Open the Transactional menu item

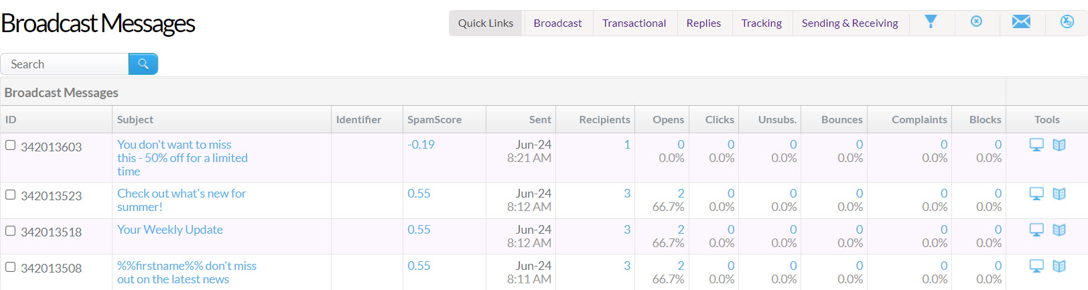(634, 23)
